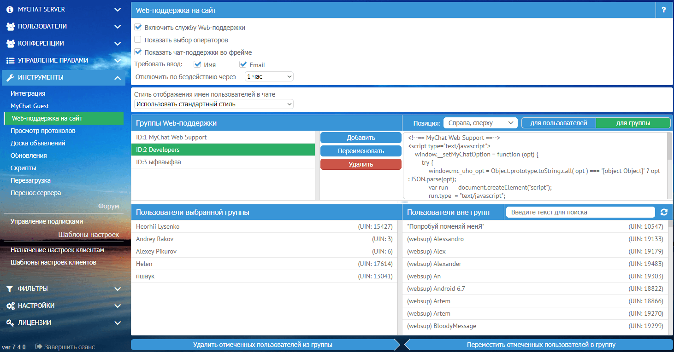Open the MyChat Guest menu item

[x=30, y=106]
